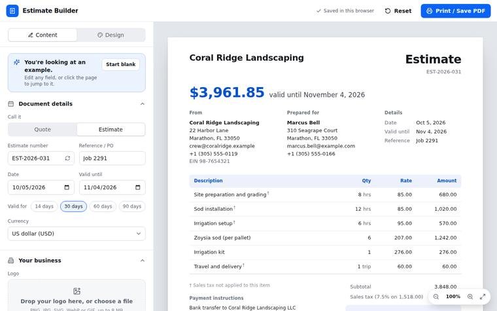Click the pencil icon on Content tab

tap(31, 35)
